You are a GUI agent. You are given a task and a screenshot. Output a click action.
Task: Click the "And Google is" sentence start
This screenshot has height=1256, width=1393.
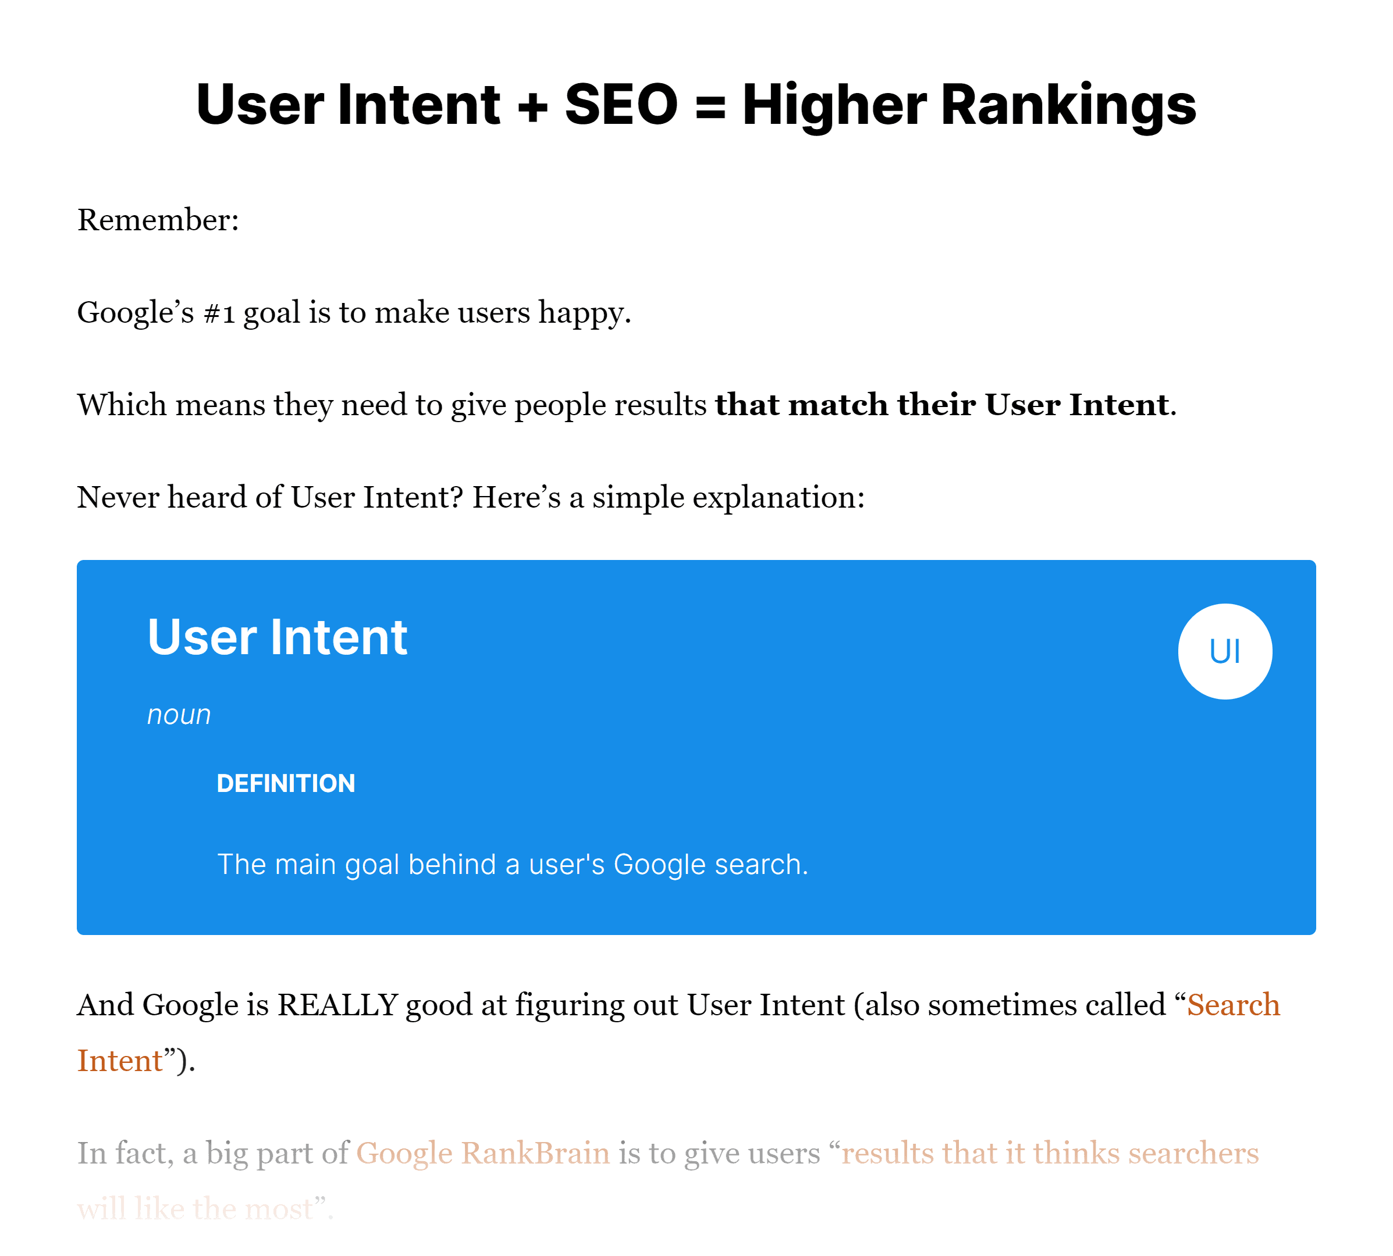coord(173,1005)
